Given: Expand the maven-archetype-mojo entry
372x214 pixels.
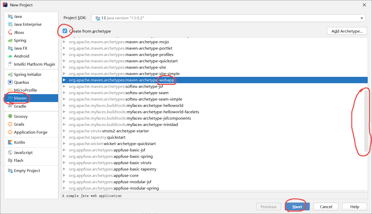Looking at the screenshot, I should click(64, 42).
